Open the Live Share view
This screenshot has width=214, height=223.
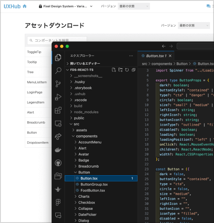(x=58, y=136)
